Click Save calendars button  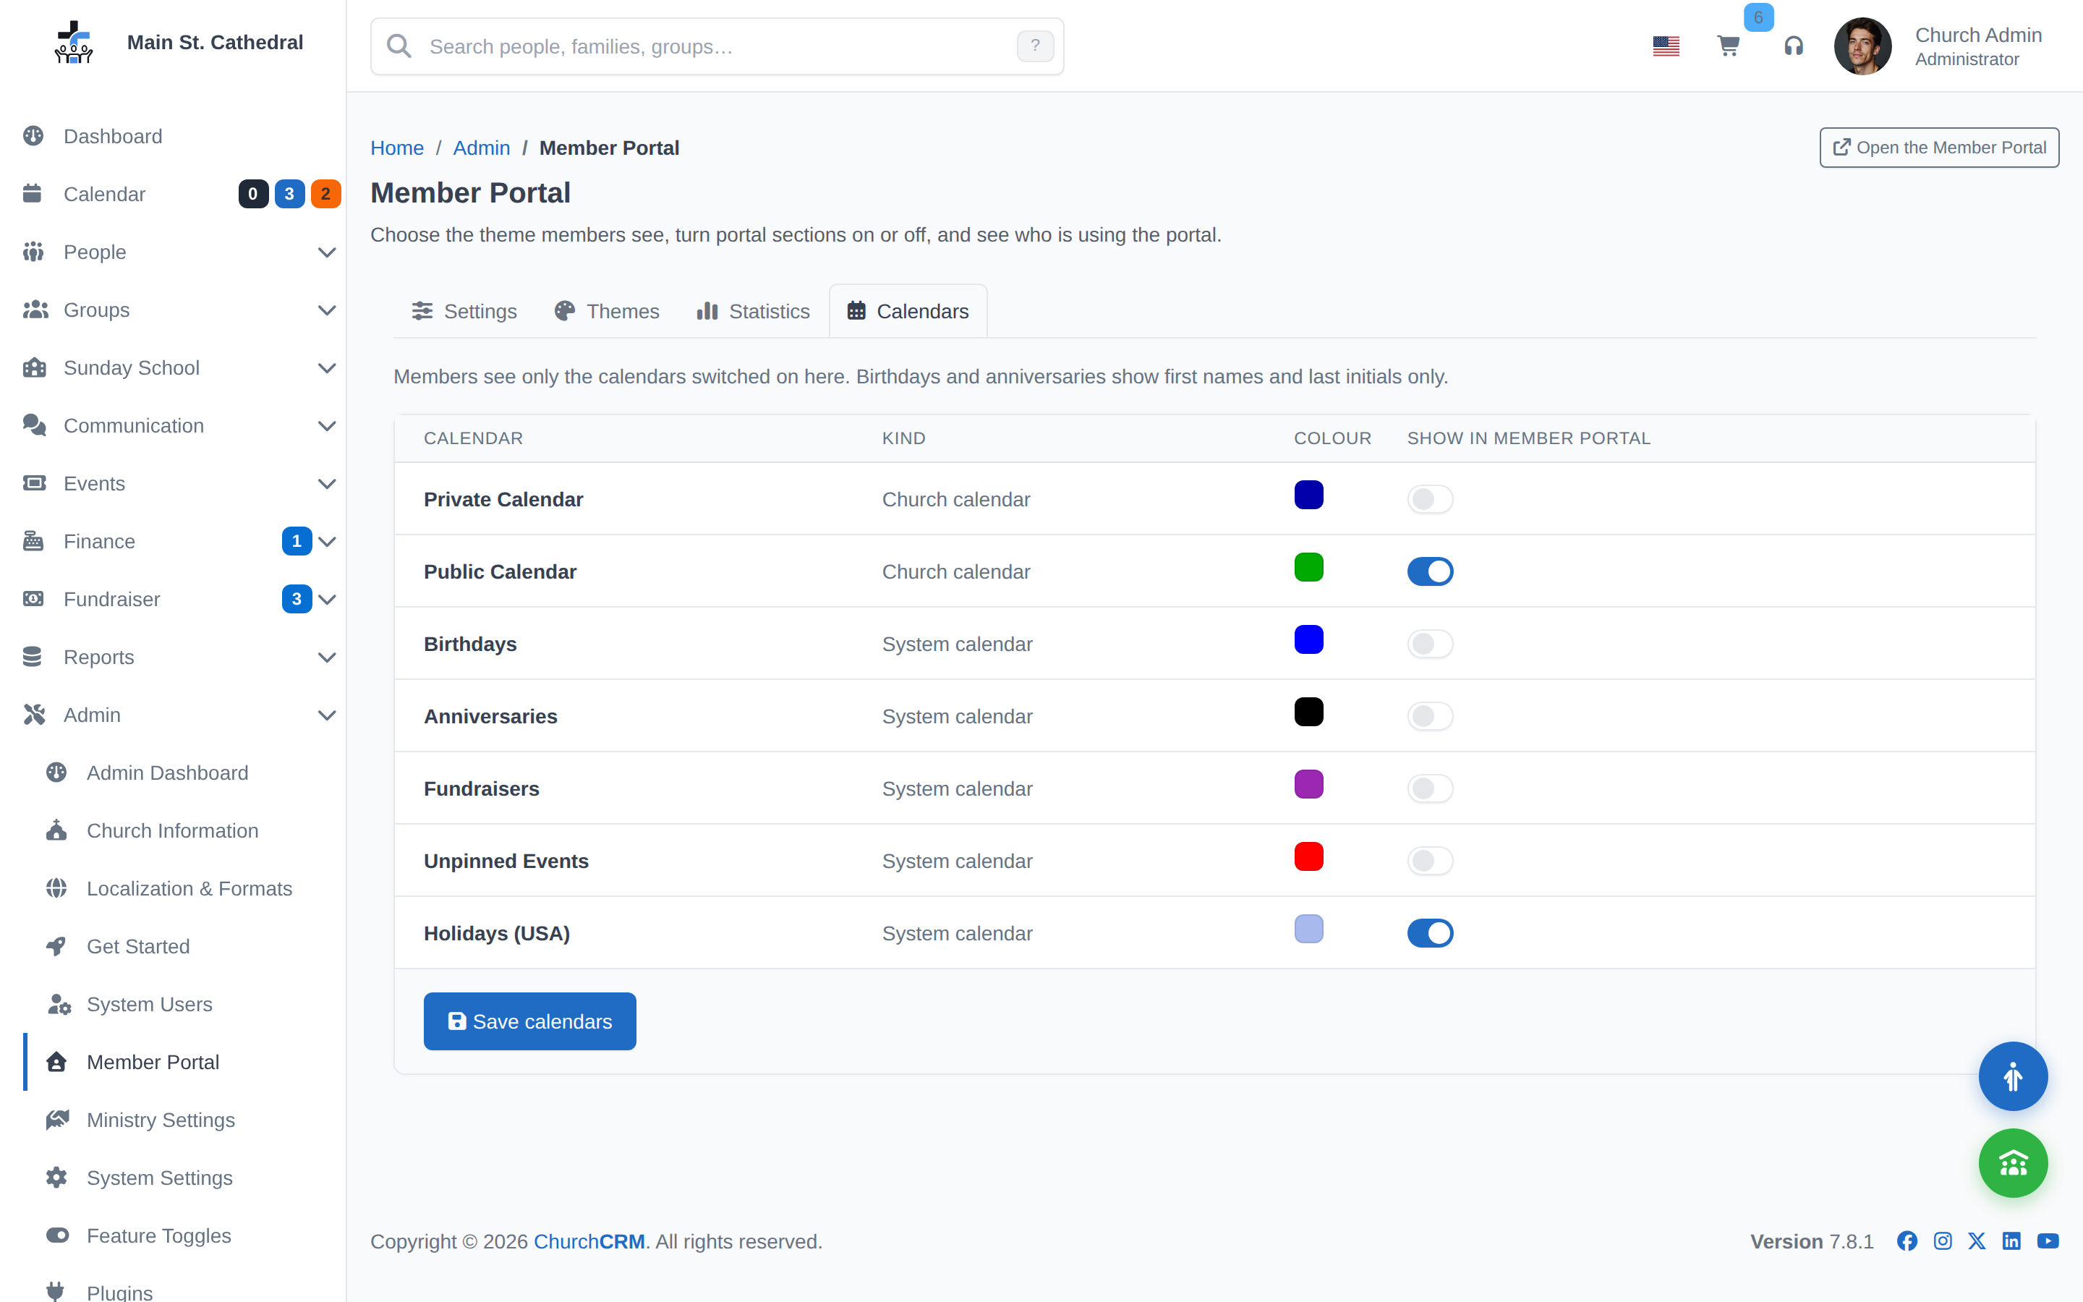pyautogui.click(x=529, y=1021)
